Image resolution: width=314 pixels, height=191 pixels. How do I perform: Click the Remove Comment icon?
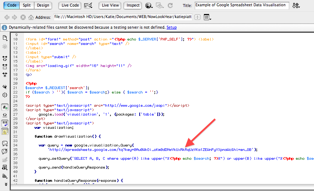click(5, 152)
